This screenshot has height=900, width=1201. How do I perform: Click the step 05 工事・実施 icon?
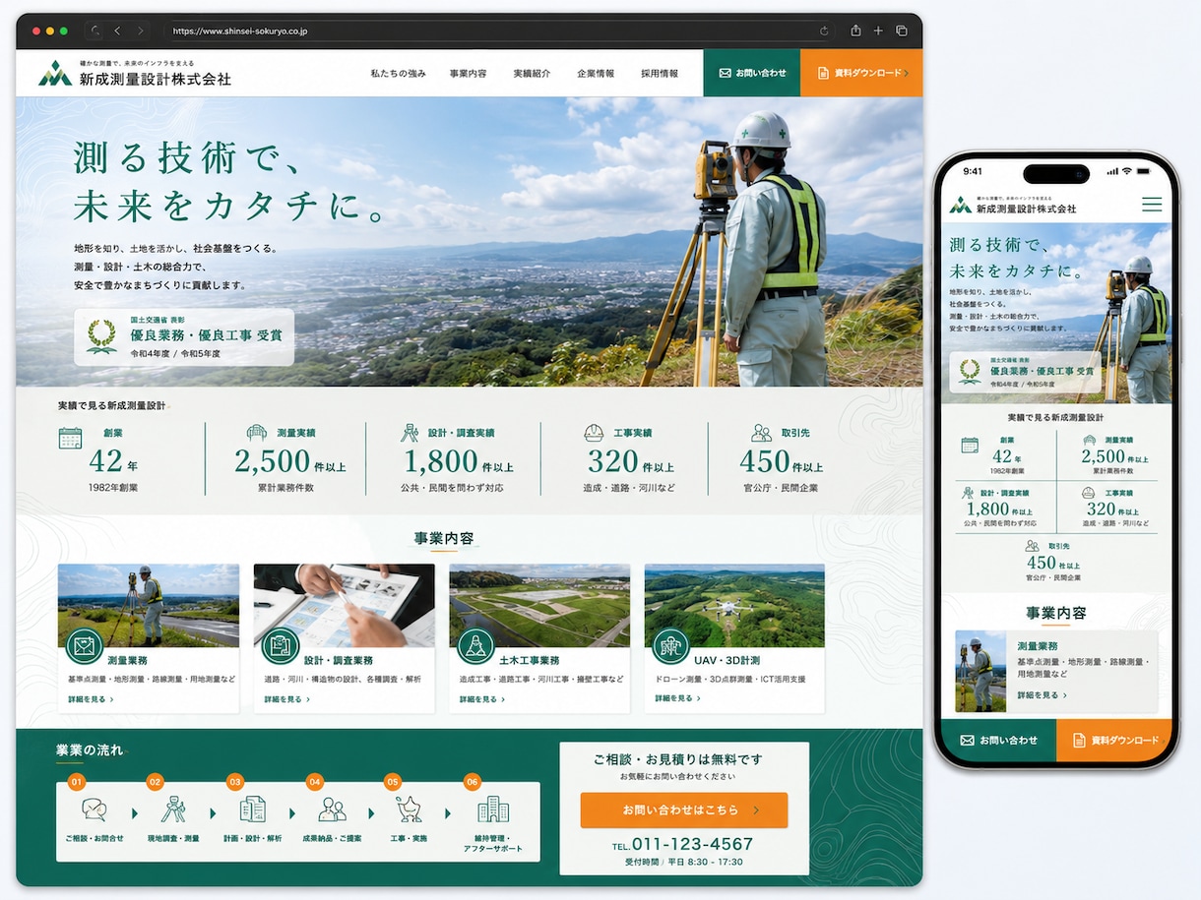point(409,810)
